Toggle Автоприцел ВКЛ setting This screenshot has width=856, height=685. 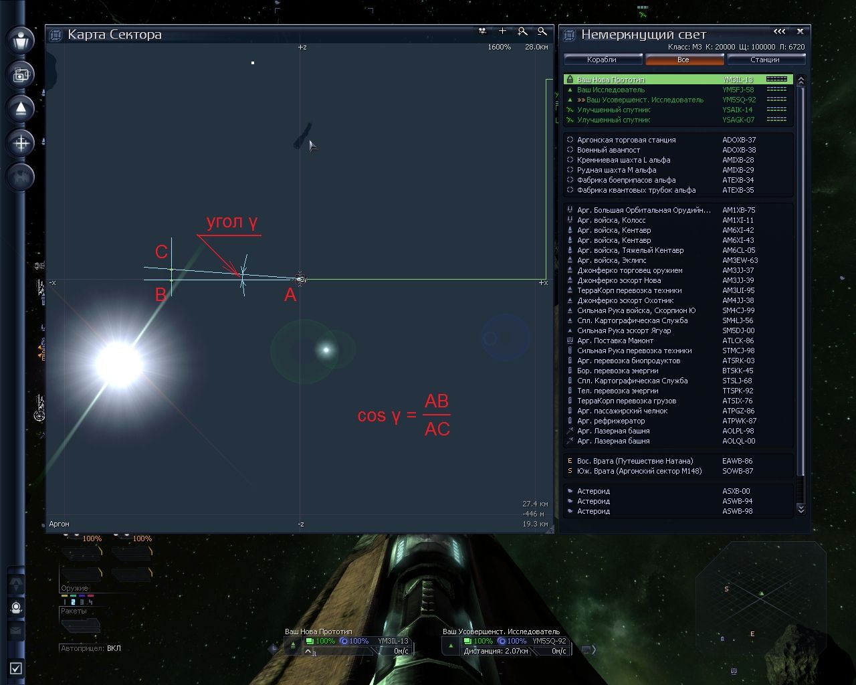[x=91, y=648]
